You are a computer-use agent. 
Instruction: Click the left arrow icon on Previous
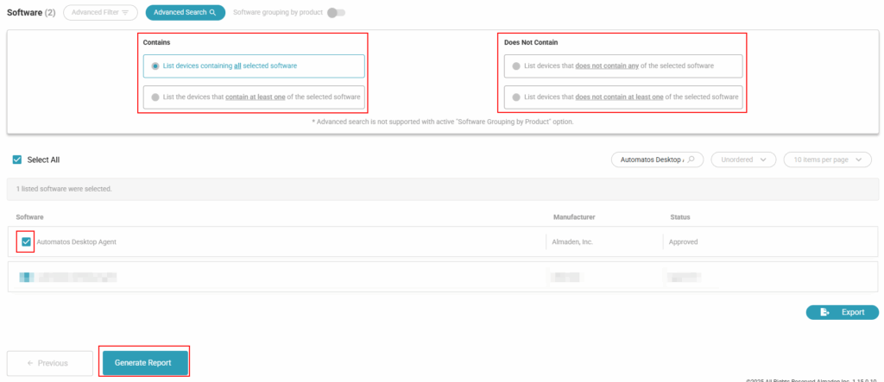click(30, 363)
